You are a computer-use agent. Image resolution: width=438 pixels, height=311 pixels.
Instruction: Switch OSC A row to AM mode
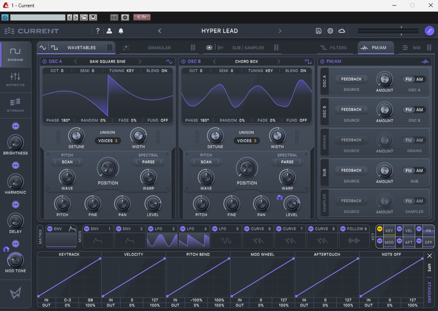pyautogui.click(x=420, y=80)
